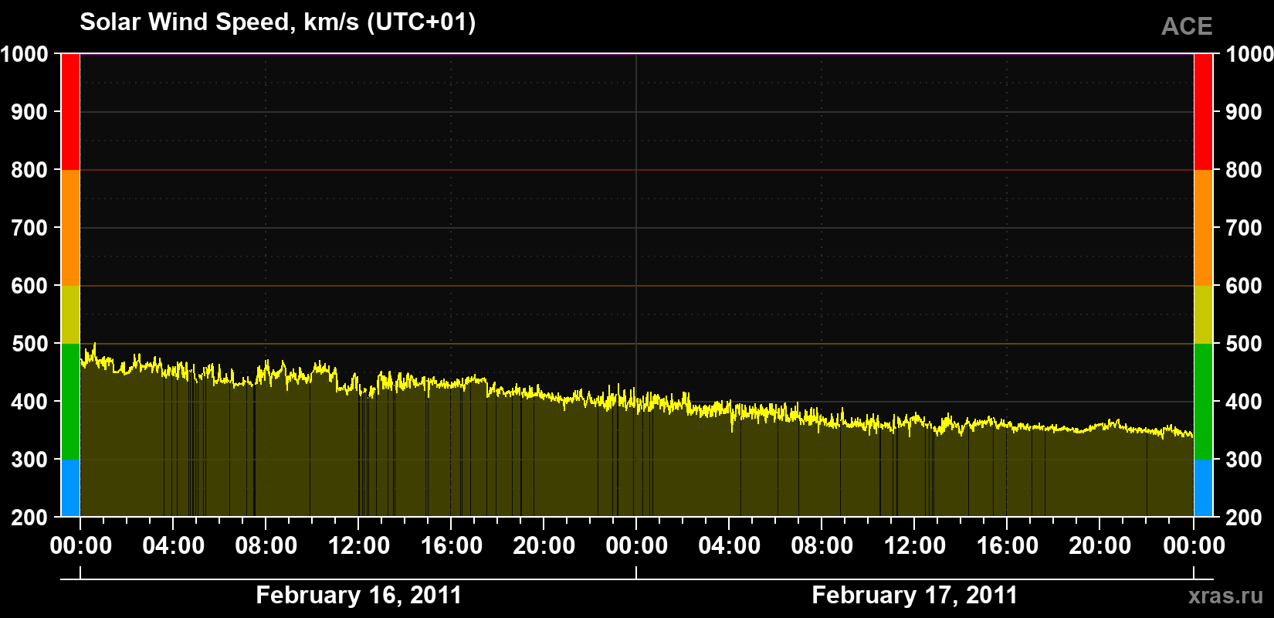Image resolution: width=1274 pixels, height=618 pixels.
Task: Click the 12:00 time marker on February 17
Action: pos(914,545)
